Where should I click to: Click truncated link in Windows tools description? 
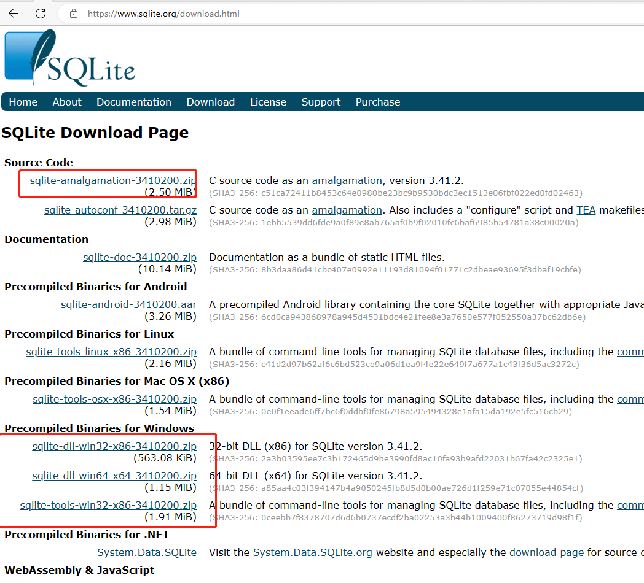click(630, 505)
